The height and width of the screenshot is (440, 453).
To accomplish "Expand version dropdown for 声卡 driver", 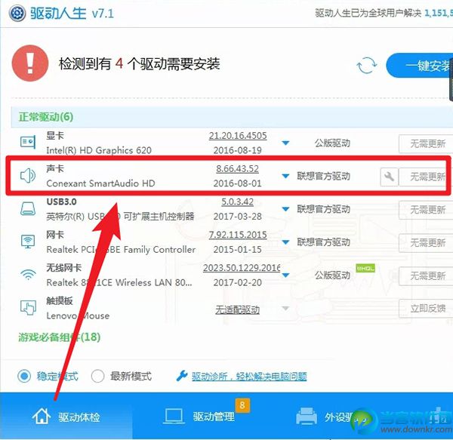I will pos(285,176).
